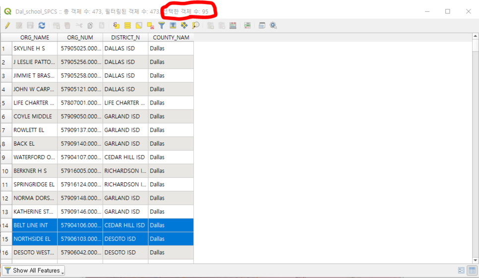Open the actions magnifier icon

[273, 26]
